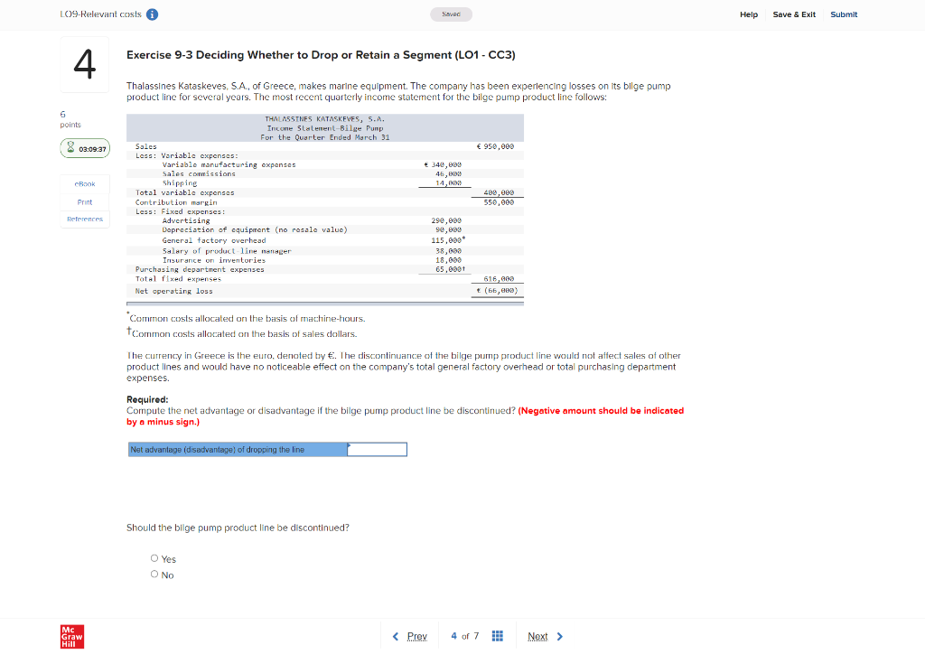Screen dimensions: 925x654
Task: Click the 'Contribution margin' row label
Action: (176, 202)
